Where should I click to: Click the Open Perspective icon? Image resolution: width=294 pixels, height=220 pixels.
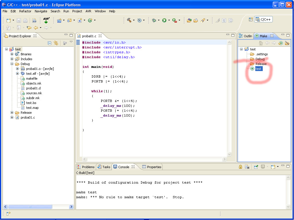[x=251, y=19]
